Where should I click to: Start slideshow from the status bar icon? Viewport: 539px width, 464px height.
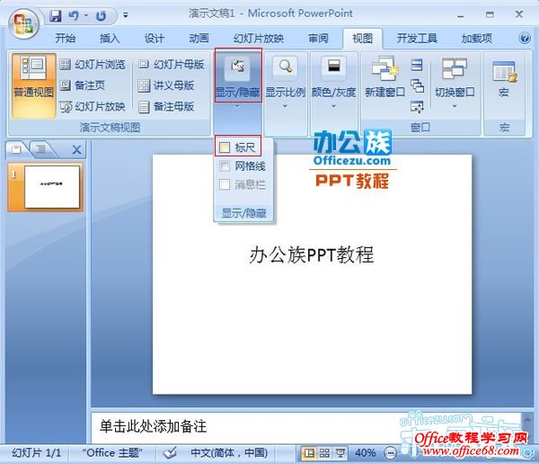[340, 453]
